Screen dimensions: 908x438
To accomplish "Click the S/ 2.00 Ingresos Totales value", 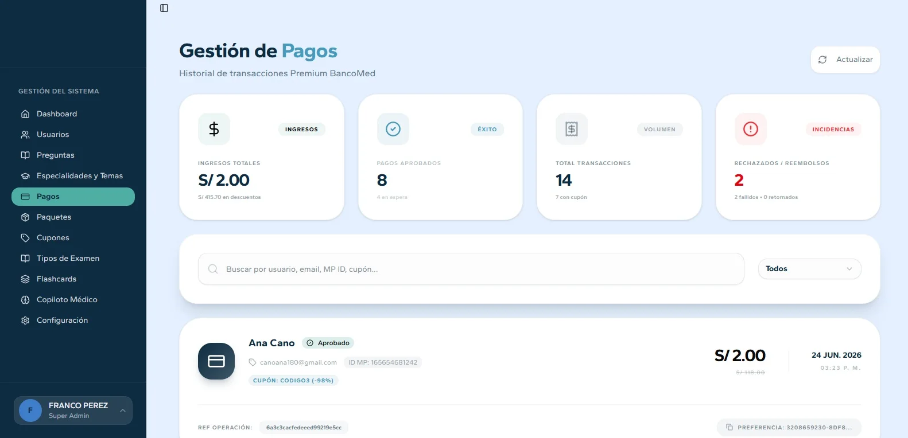I will tap(224, 180).
